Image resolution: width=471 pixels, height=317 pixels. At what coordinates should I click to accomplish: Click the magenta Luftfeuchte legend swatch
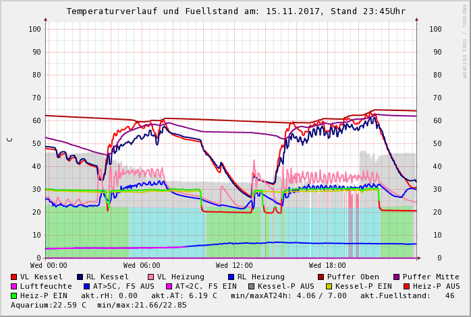14,286
